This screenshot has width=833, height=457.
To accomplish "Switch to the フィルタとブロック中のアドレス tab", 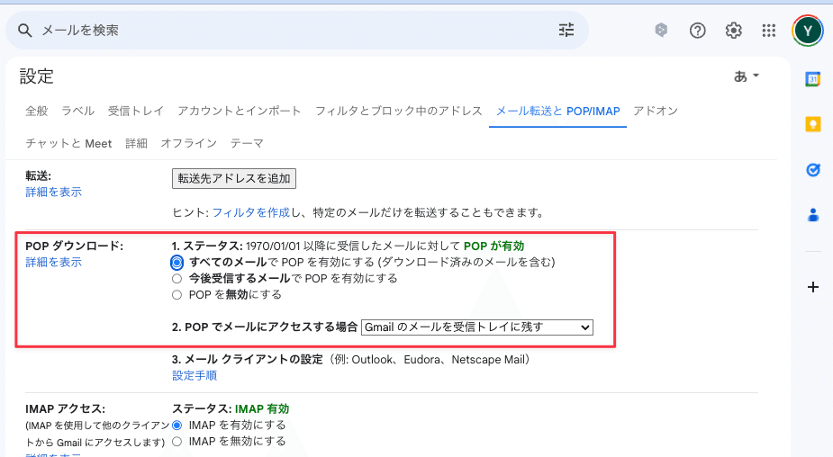I will point(398,112).
